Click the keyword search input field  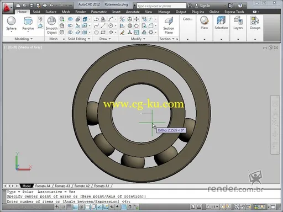pyautogui.click(x=161, y=6)
